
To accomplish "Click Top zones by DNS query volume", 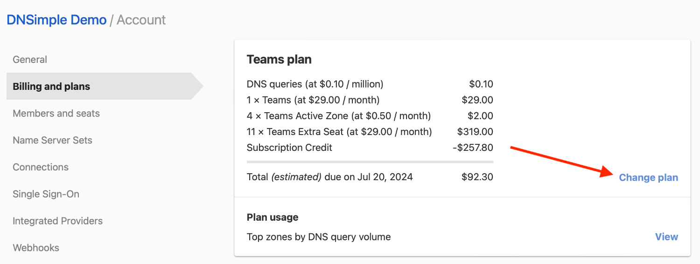I will point(319,237).
